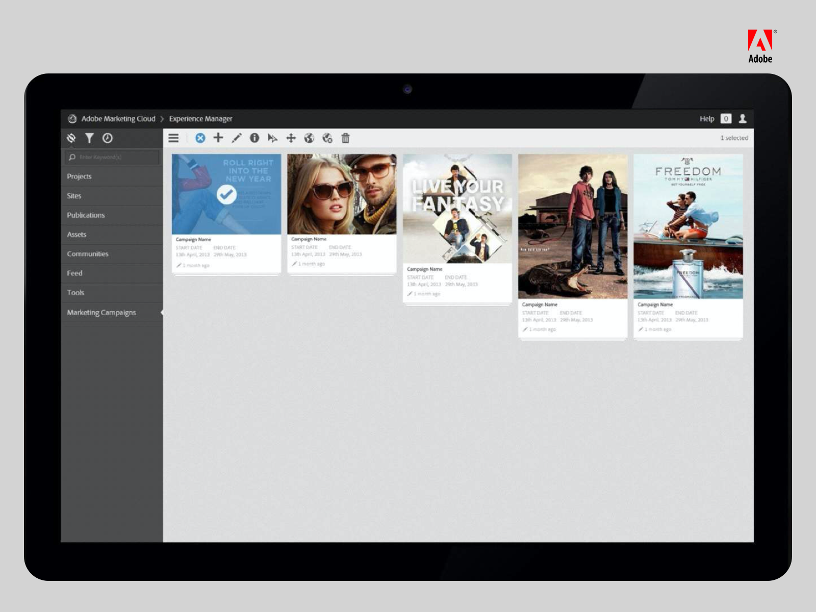Image resolution: width=816 pixels, height=612 pixels.
Task: Click the move arrows icon
Action: click(x=291, y=138)
